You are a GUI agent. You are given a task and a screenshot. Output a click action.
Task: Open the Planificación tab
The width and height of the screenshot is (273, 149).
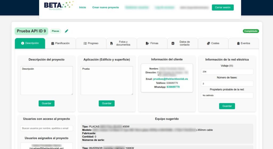pyautogui.click(x=61, y=43)
